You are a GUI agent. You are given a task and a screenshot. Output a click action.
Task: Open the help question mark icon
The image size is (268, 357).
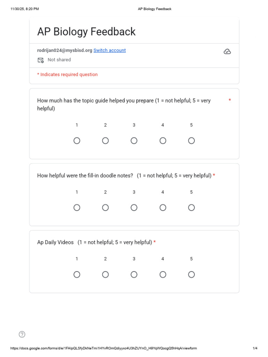pyautogui.click(x=22, y=334)
